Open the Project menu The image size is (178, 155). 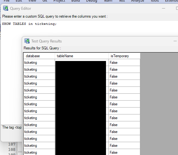59,1
